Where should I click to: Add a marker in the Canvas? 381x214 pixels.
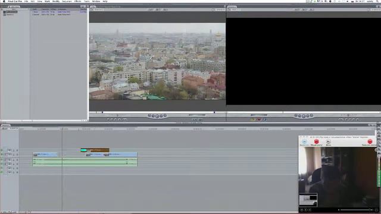pyautogui.click(x=346, y=119)
